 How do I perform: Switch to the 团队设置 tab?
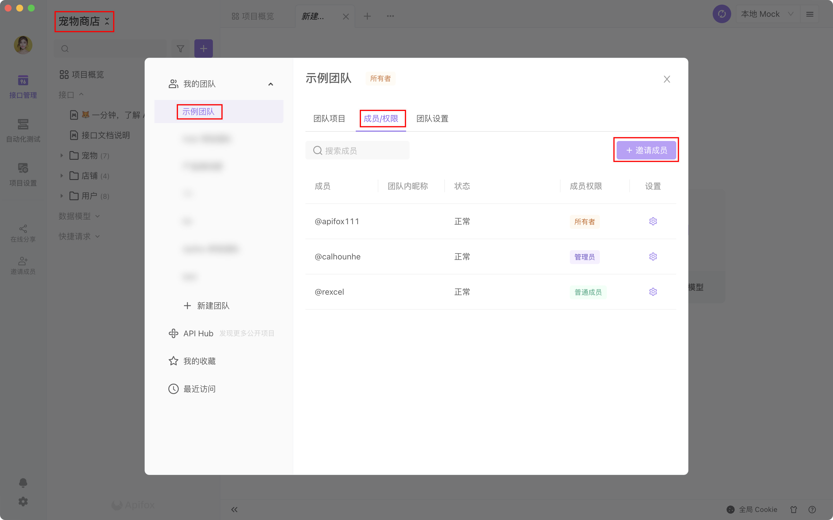[x=432, y=119]
